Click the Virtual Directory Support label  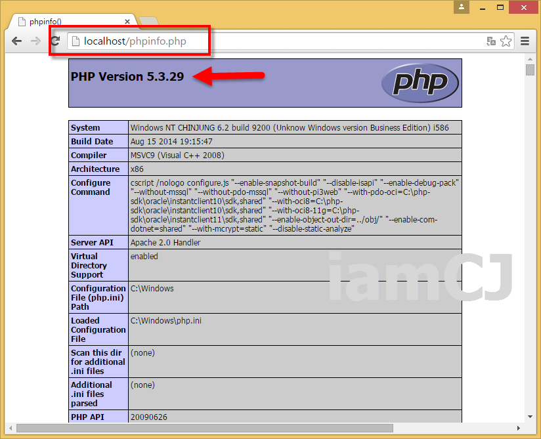point(89,266)
